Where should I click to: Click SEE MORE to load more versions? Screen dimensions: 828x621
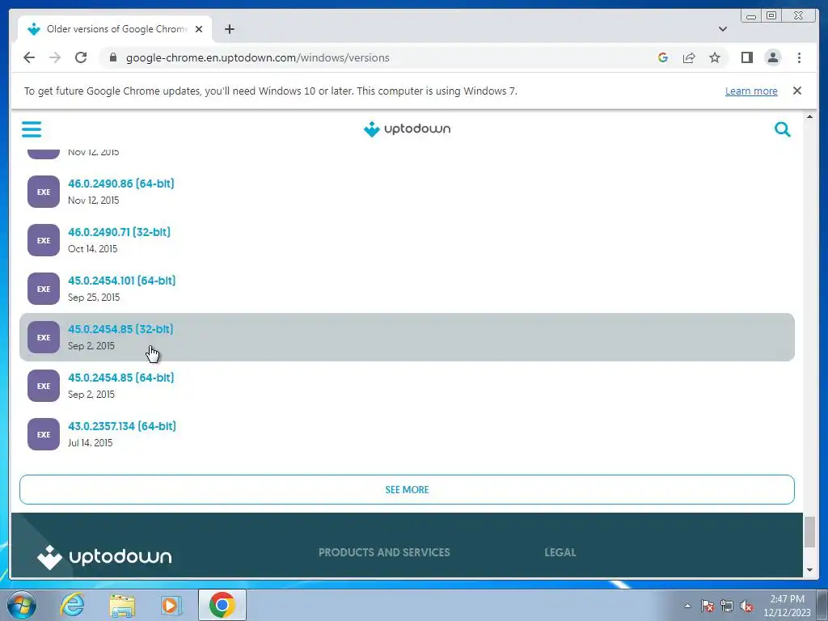click(408, 489)
